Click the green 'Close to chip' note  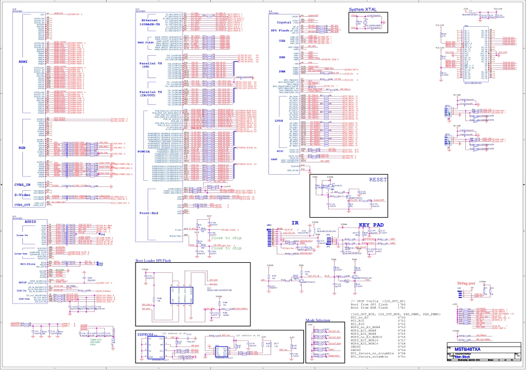tap(225, 238)
